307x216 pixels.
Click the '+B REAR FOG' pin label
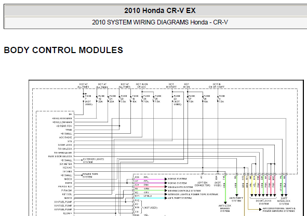pyautogui.click(x=64, y=126)
